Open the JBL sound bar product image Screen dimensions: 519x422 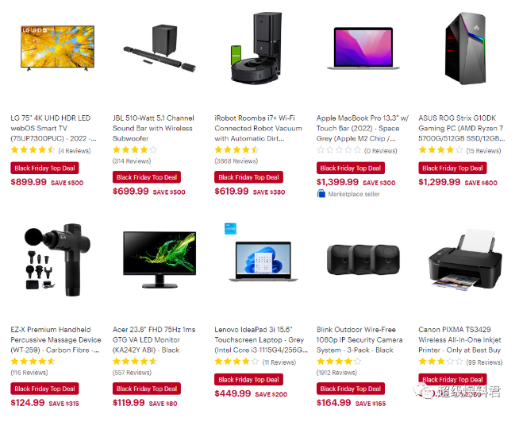pos(160,48)
